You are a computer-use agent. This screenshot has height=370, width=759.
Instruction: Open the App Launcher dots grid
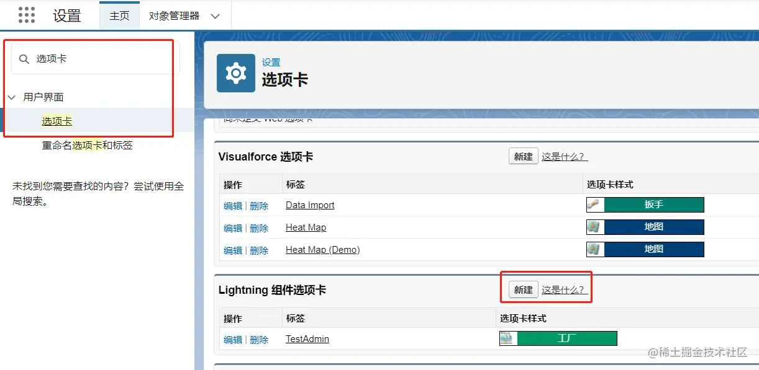27,15
